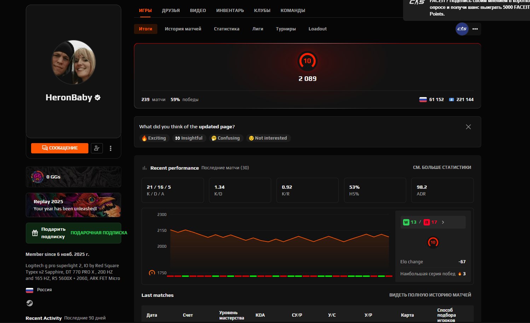Switch to the Статистика tab
This screenshot has height=323, width=530.
[226, 29]
